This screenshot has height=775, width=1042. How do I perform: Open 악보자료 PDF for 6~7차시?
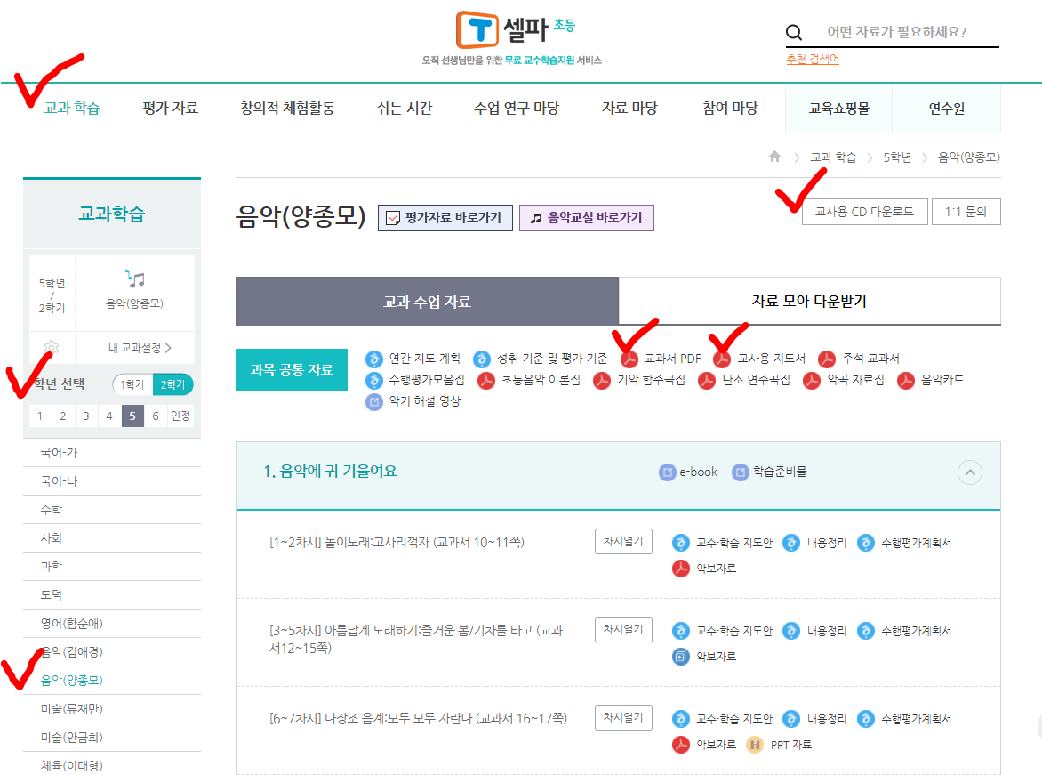[680, 745]
